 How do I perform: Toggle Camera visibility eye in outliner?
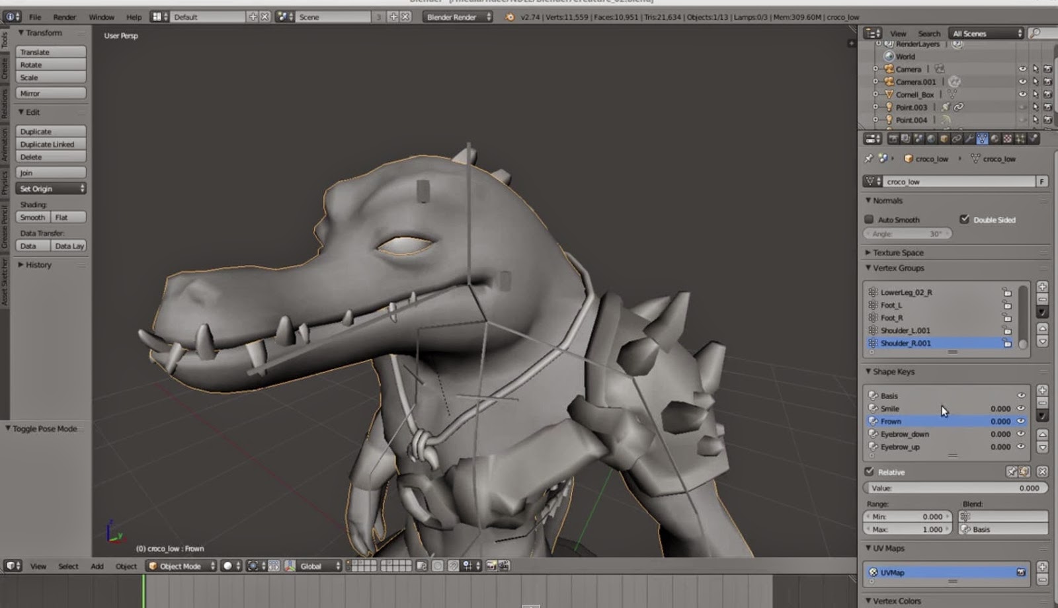[1022, 69]
